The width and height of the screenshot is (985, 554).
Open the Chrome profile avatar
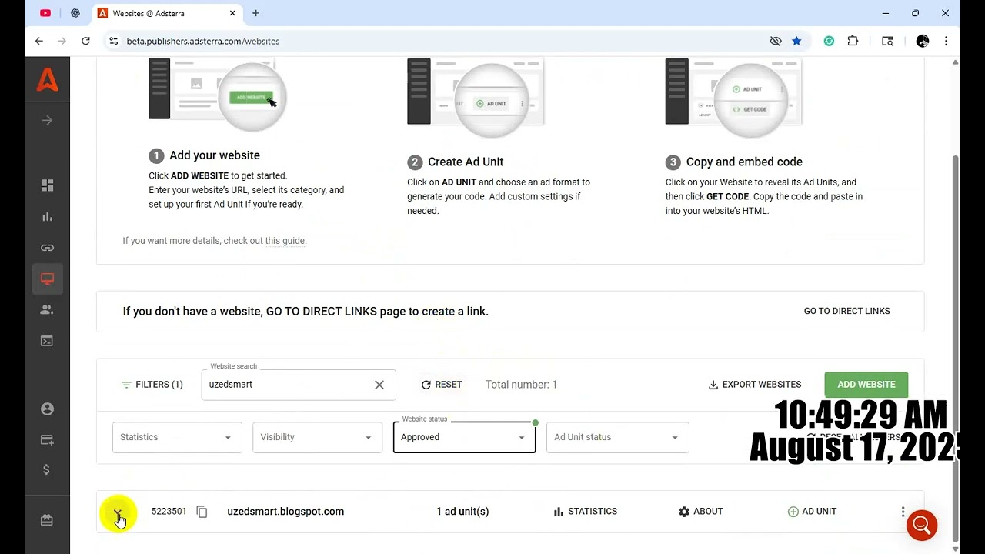[923, 41]
